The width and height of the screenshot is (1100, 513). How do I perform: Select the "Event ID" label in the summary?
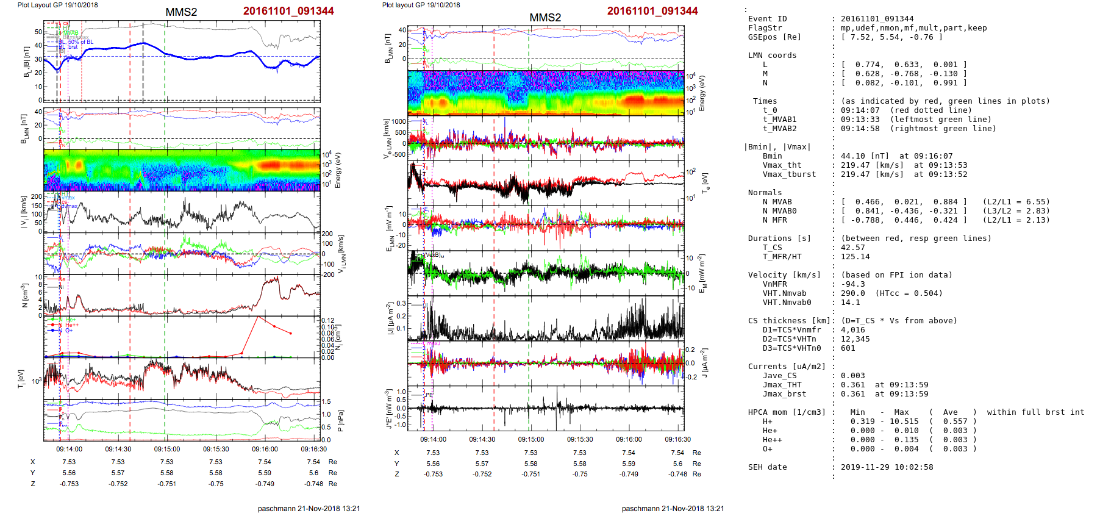coord(768,19)
